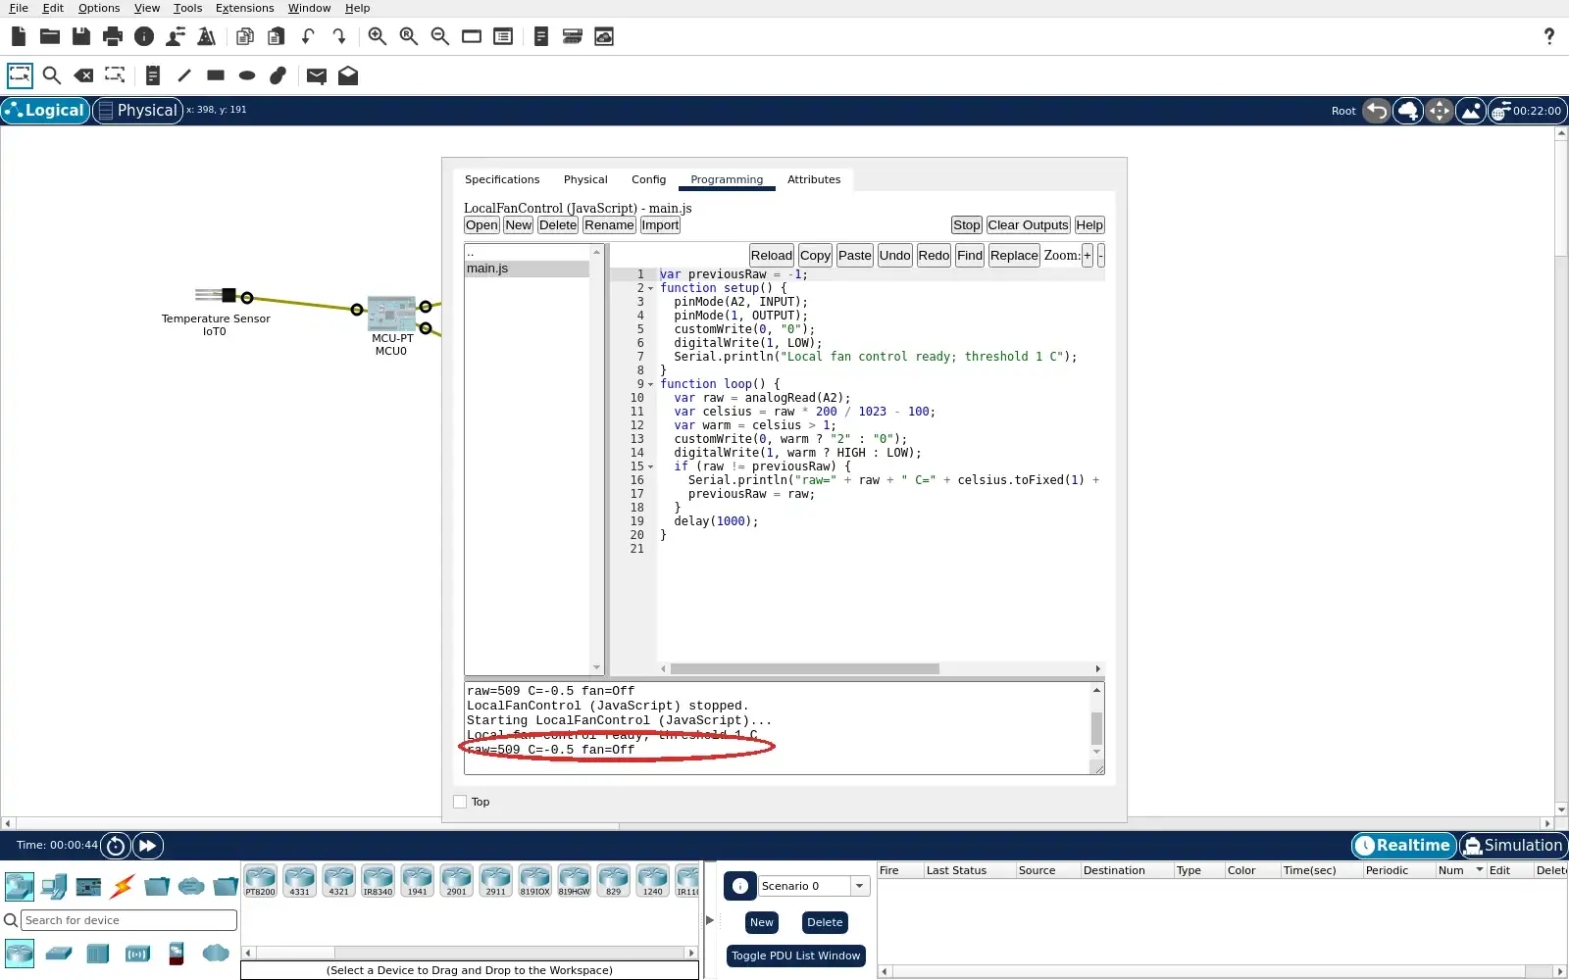This screenshot has height=980, width=1569.
Task: Click the Zoom Out magnifier icon
Action: tap(440, 36)
